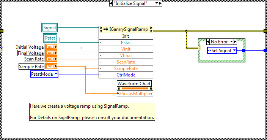Screen dimensions: 267x140
Task: Click the voltage ramp comment note
Action: click(92, 112)
